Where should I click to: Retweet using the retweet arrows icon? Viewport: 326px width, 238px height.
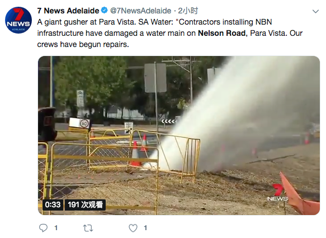pos(88,228)
